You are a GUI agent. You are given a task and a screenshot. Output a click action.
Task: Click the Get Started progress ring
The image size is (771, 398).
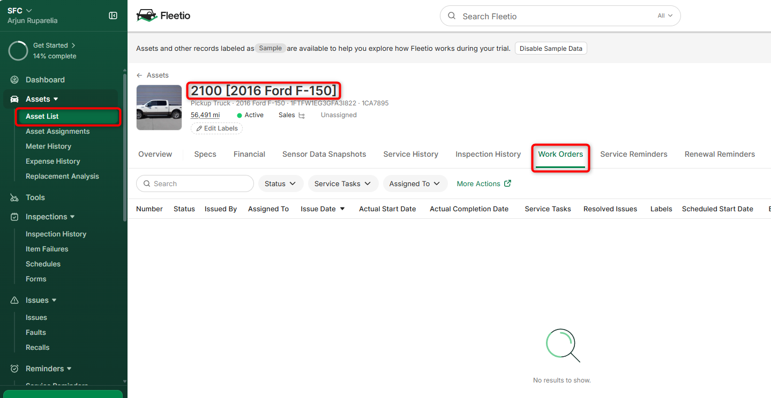point(18,51)
